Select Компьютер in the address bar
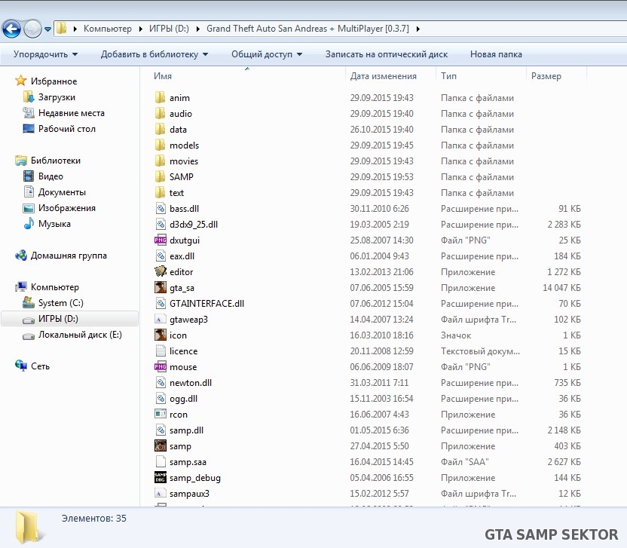The width and height of the screenshot is (627, 548). pyautogui.click(x=108, y=29)
